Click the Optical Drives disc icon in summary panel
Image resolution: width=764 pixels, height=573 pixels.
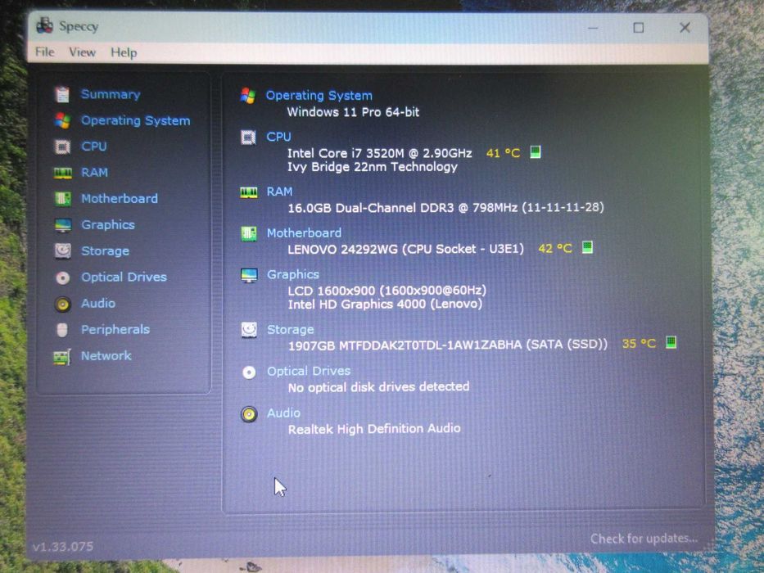point(249,372)
